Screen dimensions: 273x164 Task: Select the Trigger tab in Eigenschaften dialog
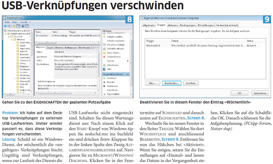[161, 25]
